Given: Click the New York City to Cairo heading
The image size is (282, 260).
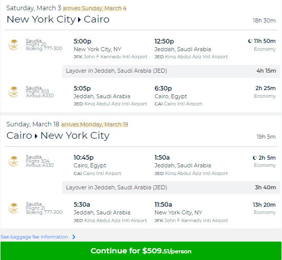Looking at the screenshot, I should click(58, 19).
